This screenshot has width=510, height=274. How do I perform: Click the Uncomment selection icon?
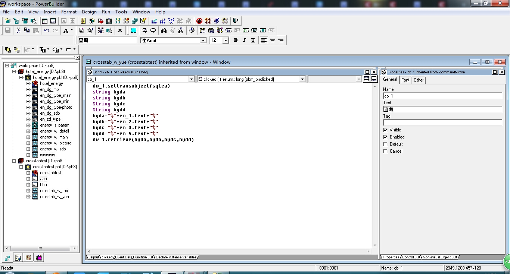(153, 31)
